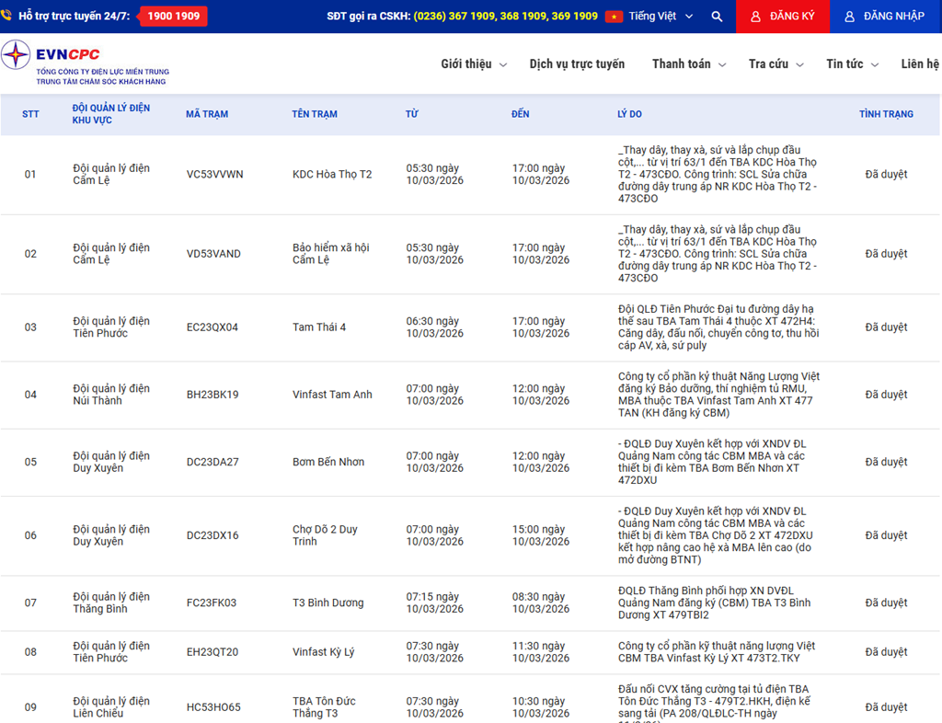Click the ĐĂNG KÝ button
The height and width of the screenshot is (723, 942).
coord(783,17)
